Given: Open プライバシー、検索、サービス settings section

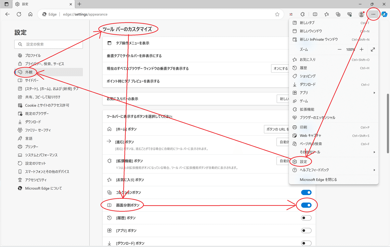Looking at the screenshot, I should pos(49,64).
